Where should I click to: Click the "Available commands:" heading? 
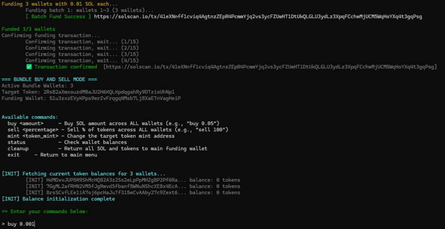tap(30, 117)
